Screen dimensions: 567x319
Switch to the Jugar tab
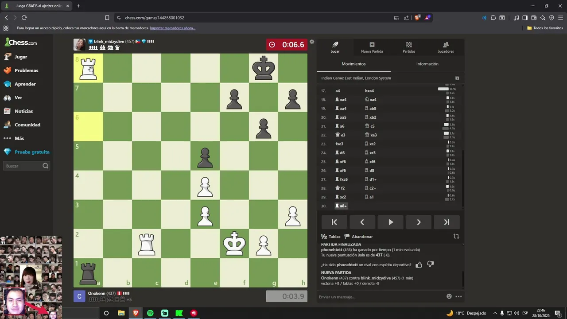[335, 47]
